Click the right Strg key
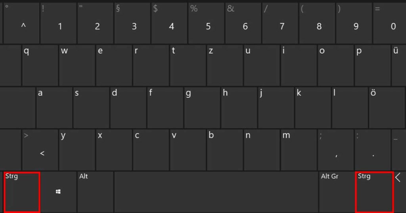406x213 pixels. coord(374,192)
